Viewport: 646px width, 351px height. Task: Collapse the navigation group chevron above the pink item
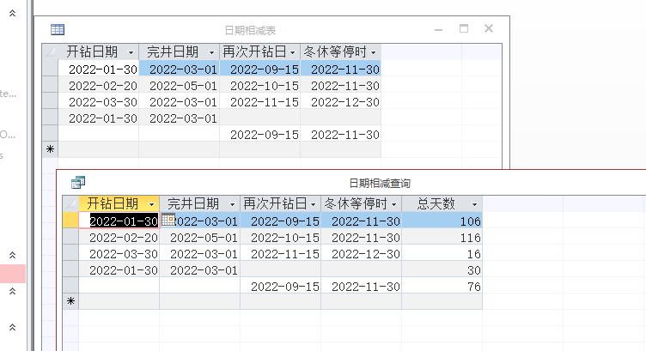coord(12,255)
